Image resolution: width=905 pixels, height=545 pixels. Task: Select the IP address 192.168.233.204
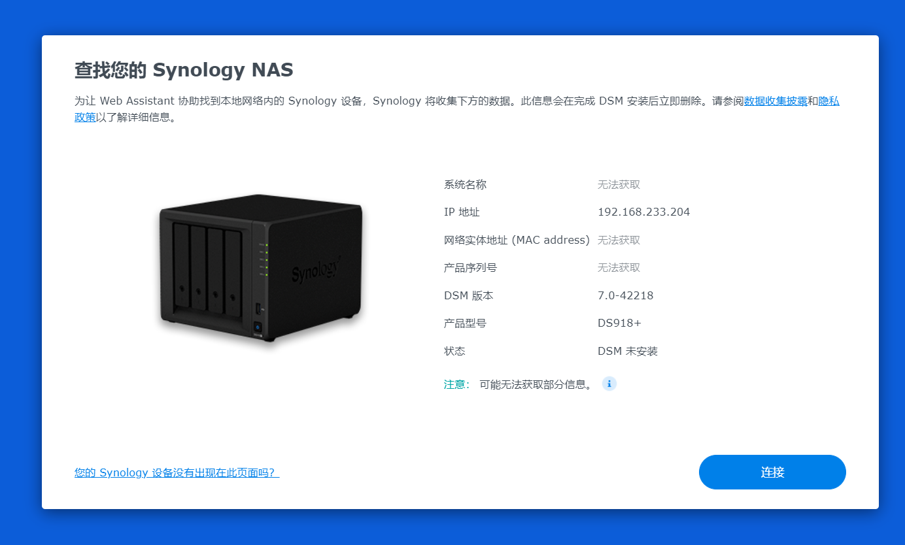(x=643, y=212)
